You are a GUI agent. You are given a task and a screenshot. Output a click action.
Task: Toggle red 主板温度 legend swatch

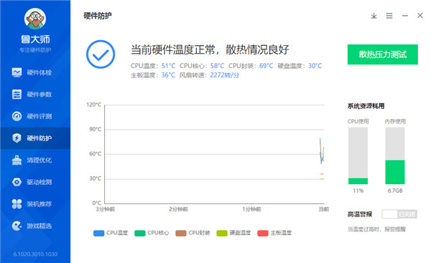click(263, 233)
